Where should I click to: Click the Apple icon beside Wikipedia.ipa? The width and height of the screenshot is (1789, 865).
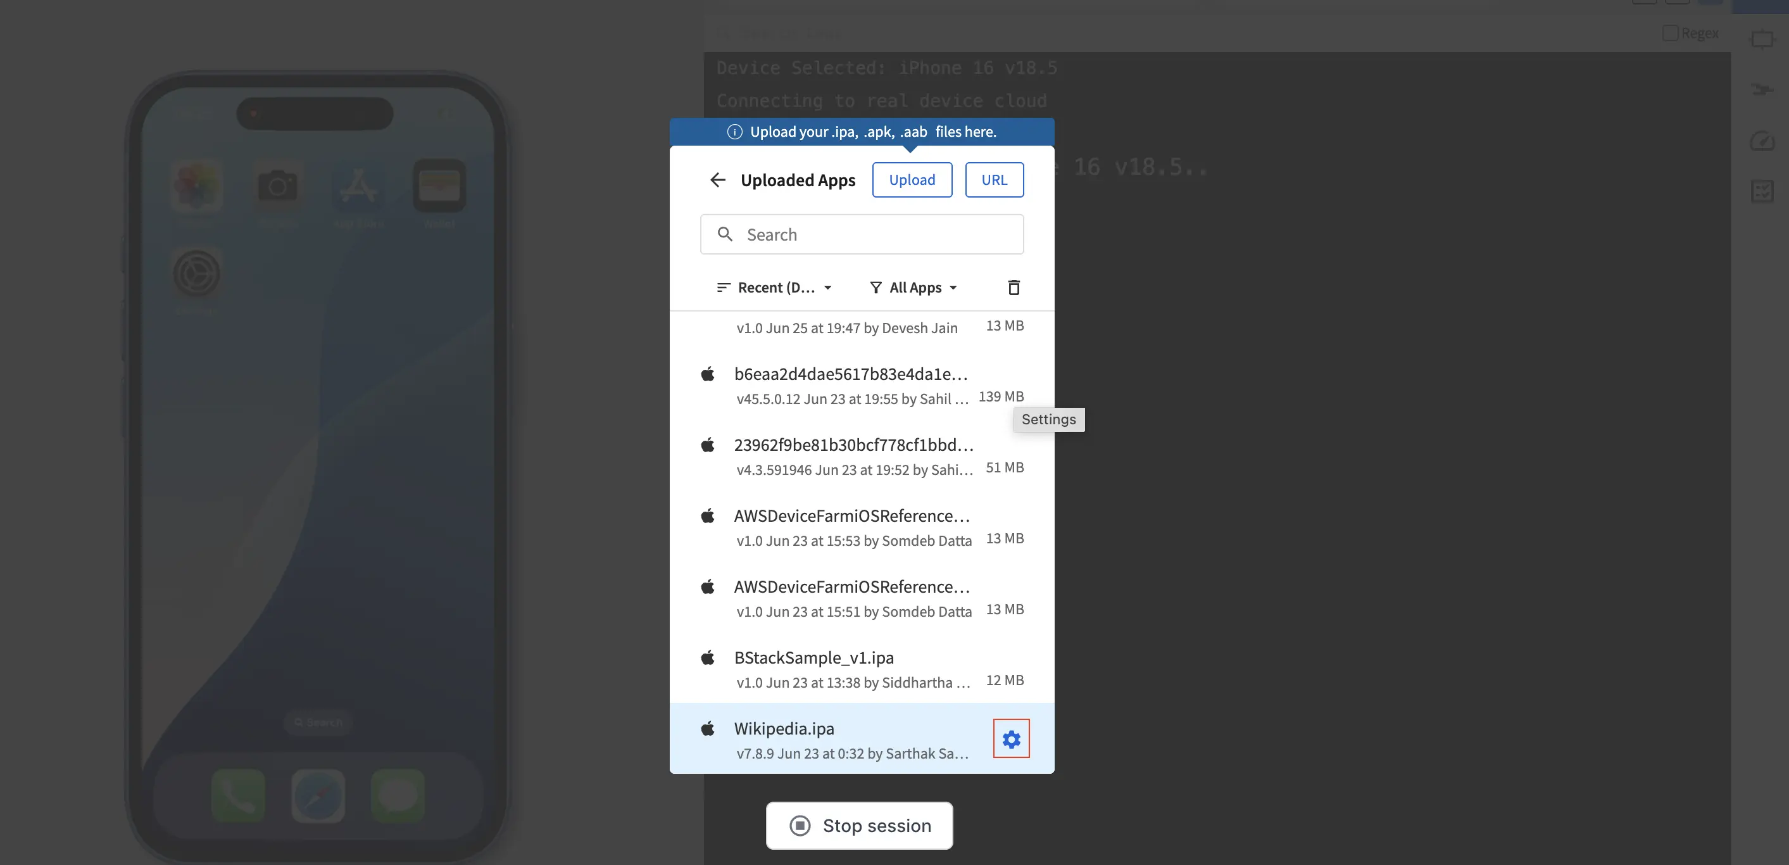click(x=707, y=728)
